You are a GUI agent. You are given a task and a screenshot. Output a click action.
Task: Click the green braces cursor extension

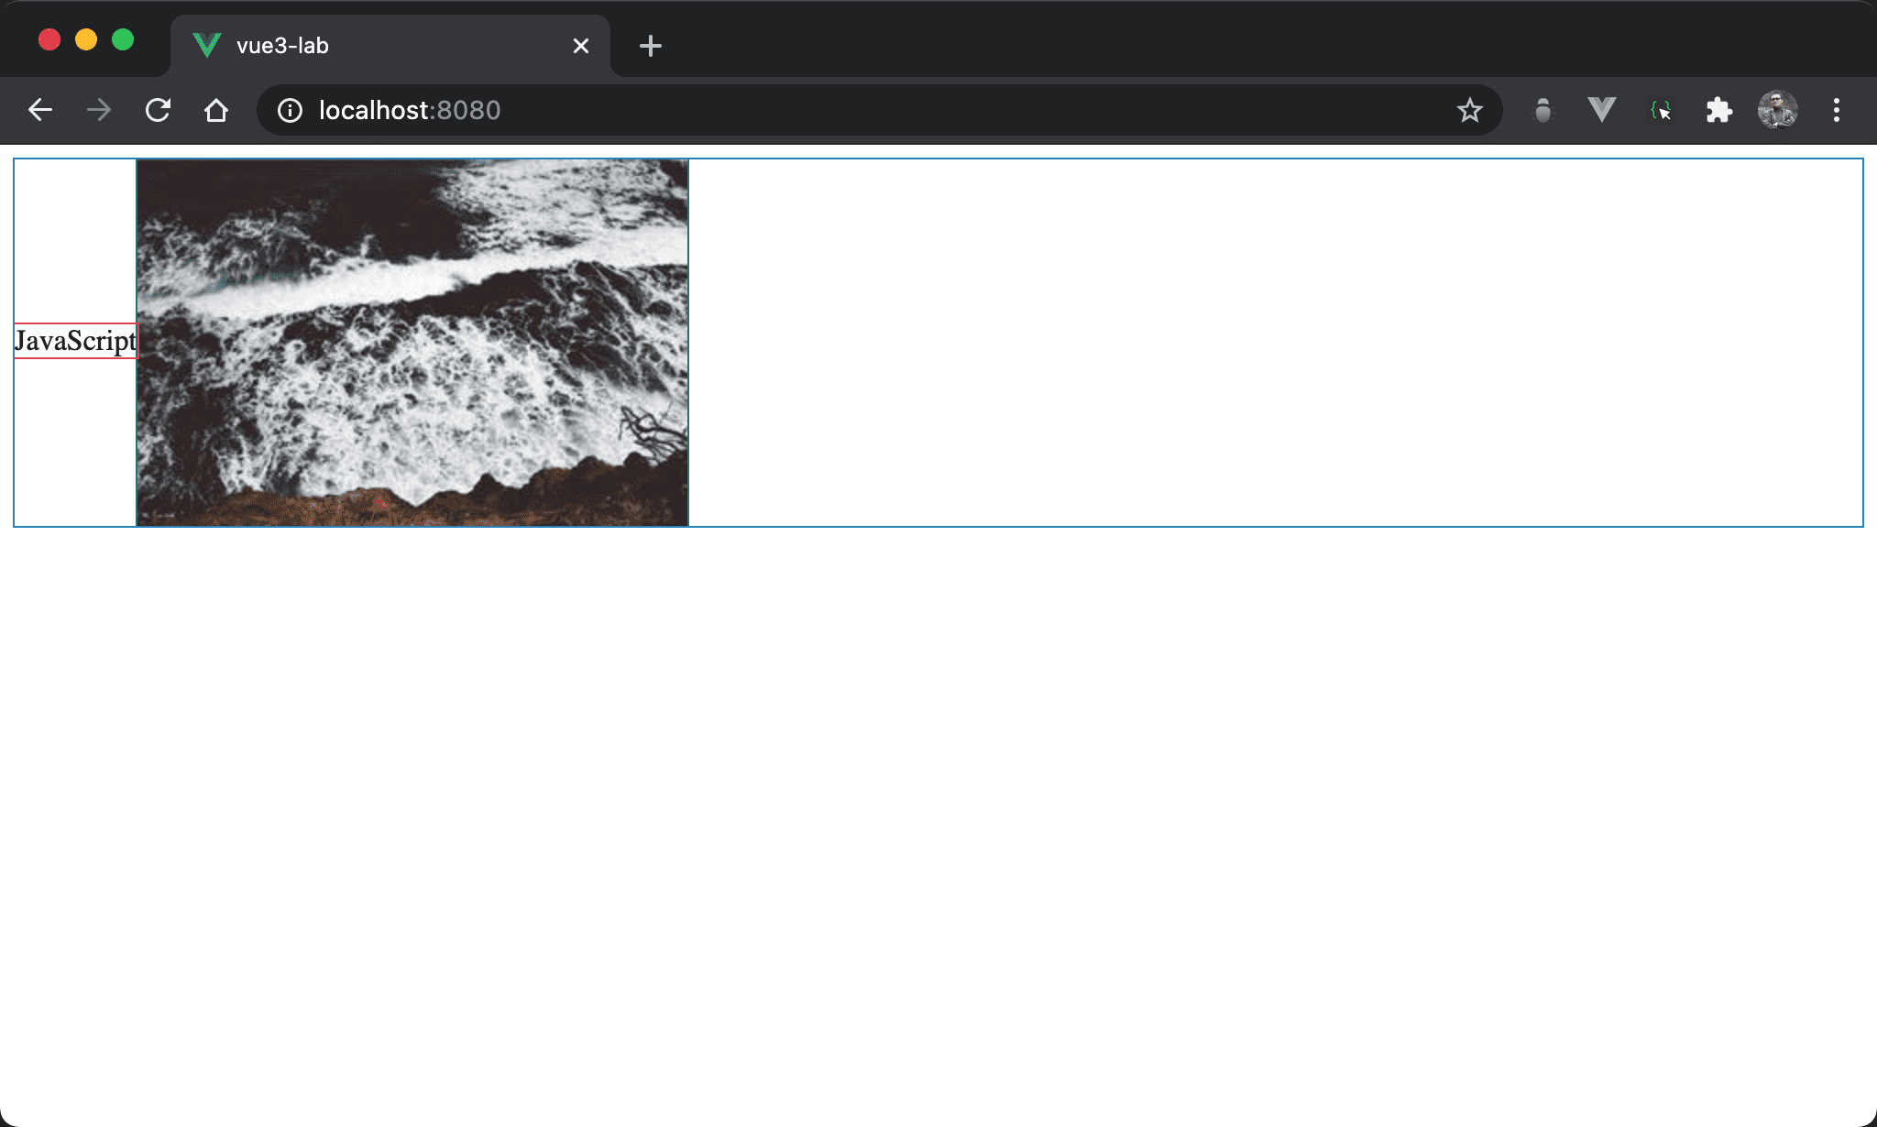[1661, 111]
